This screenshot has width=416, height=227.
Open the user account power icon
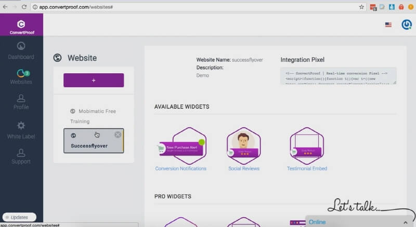click(407, 24)
